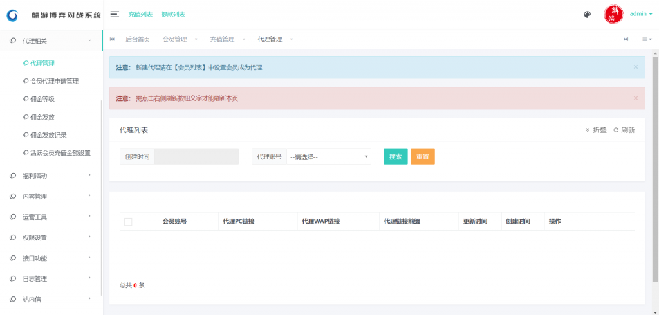The width and height of the screenshot is (659, 315).
Task: Close the 充值管理 tab
Action: [243, 39]
